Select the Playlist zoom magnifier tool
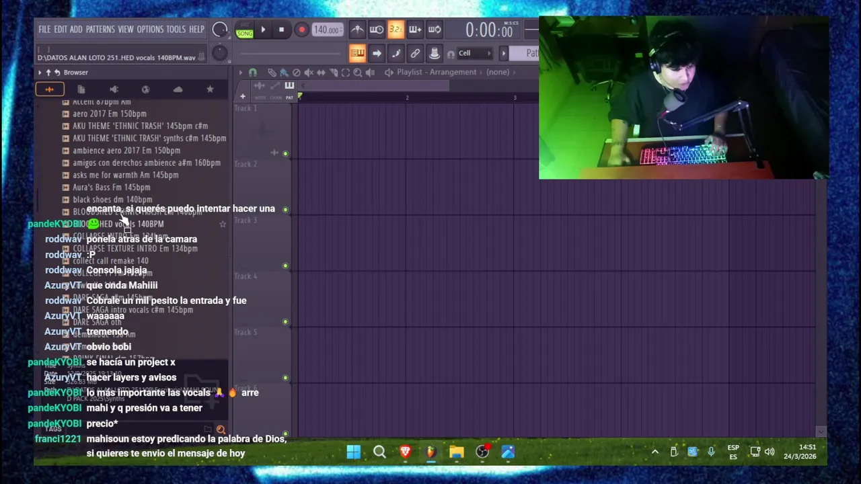The height and width of the screenshot is (484, 861). pos(358,72)
